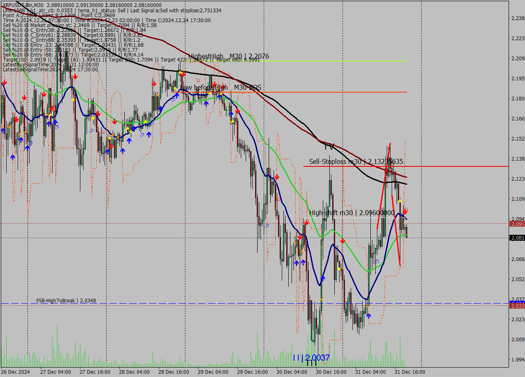Click the 2.052 price scale value
This screenshot has height=377, width=525.
518,279
